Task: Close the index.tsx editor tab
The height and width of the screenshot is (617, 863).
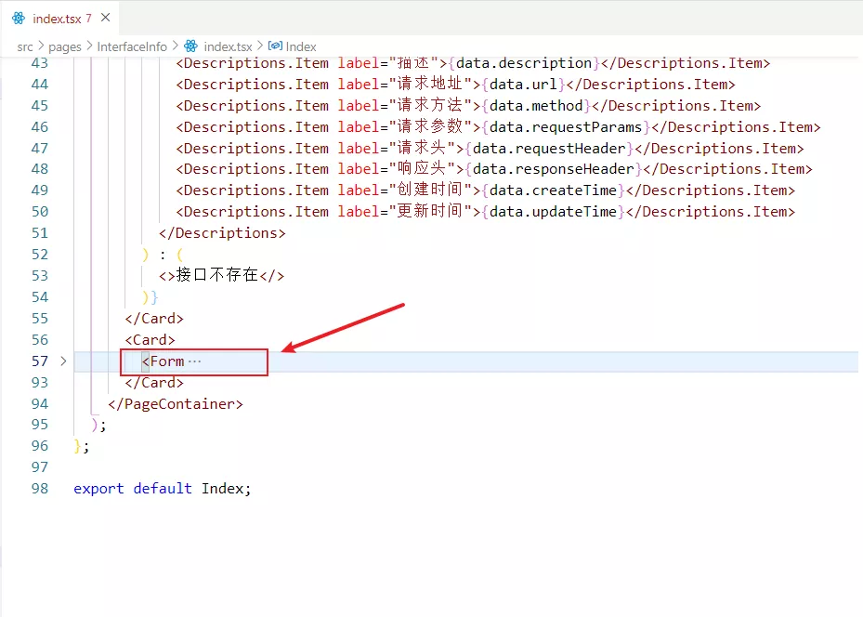Action: pos(106,18)
